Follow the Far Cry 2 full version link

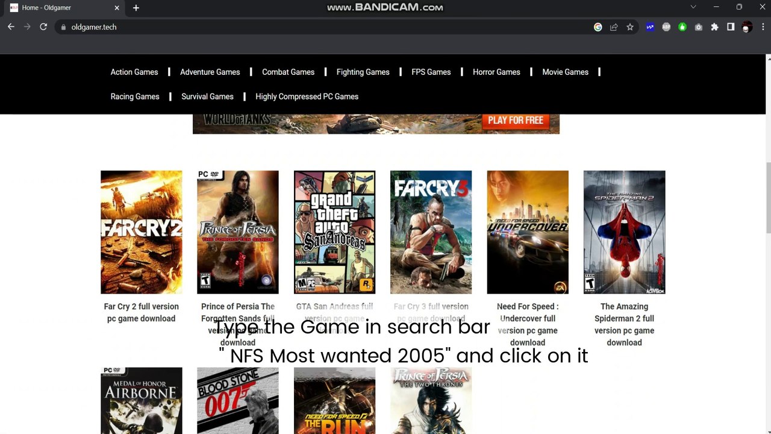click(x=142, y=313)
